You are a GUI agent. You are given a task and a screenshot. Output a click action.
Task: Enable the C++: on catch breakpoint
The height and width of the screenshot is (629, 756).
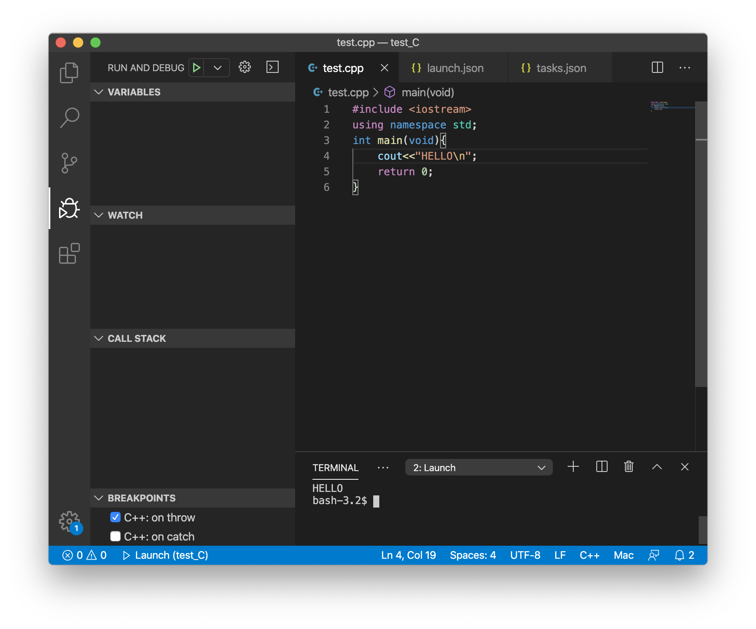click(115, 536)
